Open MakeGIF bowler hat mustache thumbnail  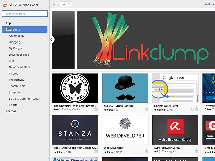[125, 88]
